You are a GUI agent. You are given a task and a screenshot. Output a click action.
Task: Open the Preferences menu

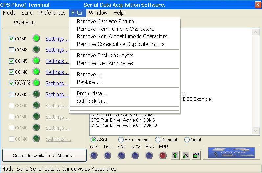[52, 13]
